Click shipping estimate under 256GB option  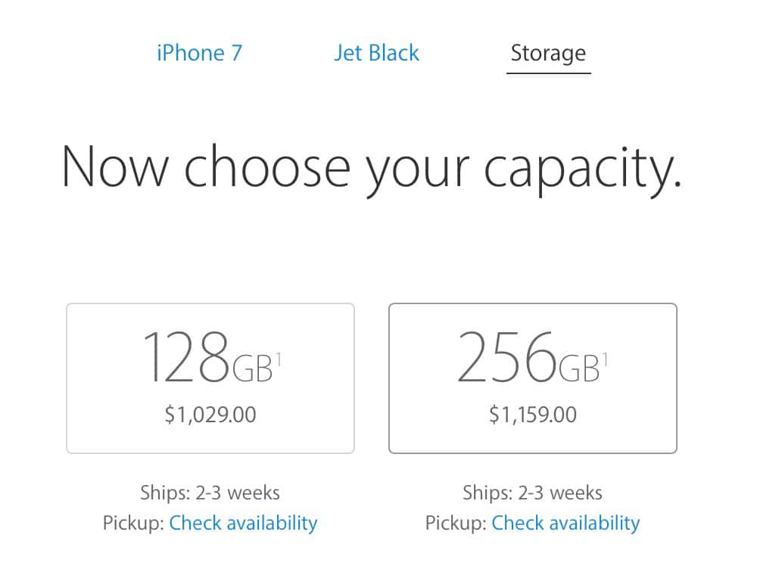pos(532,493)
